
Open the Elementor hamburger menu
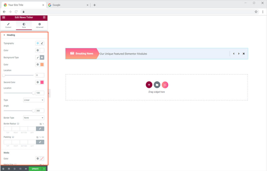tap(4, 17)
